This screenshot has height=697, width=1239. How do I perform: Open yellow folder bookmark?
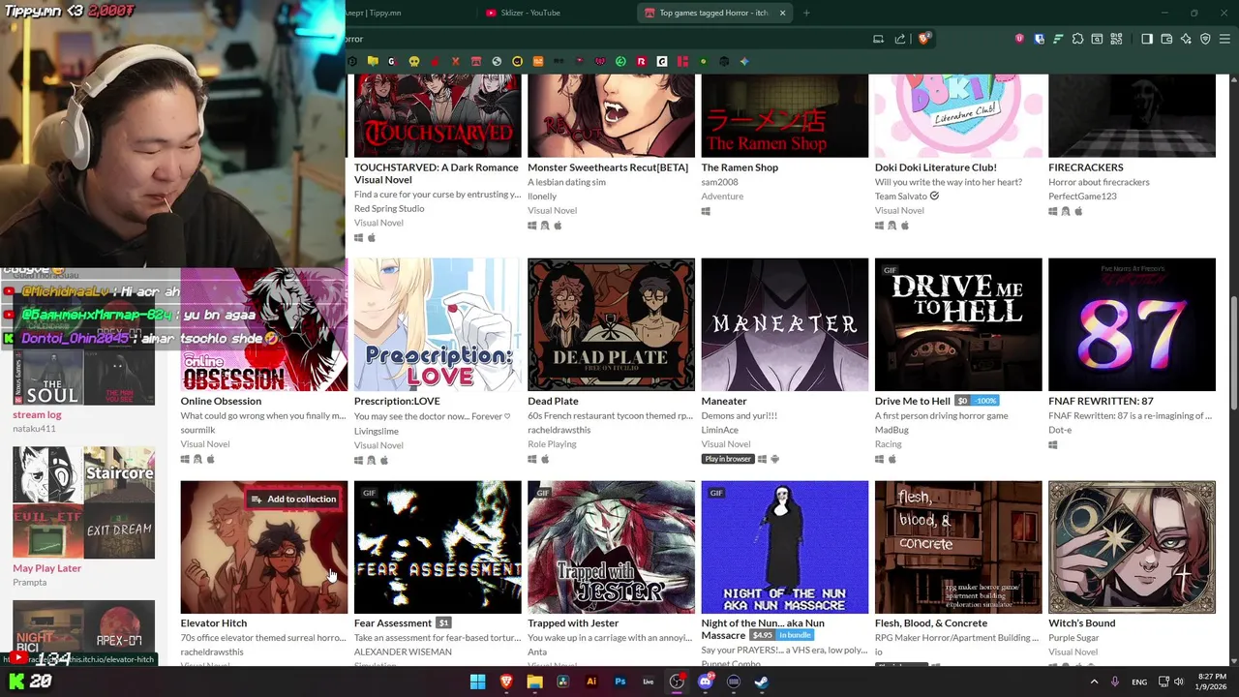click(x=373, y=61)
